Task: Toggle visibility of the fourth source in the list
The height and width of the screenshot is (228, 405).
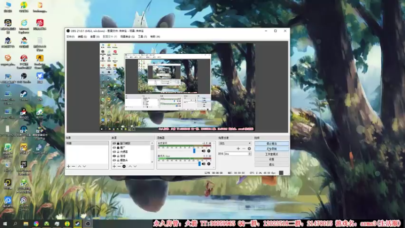Action: coord(114,156)
